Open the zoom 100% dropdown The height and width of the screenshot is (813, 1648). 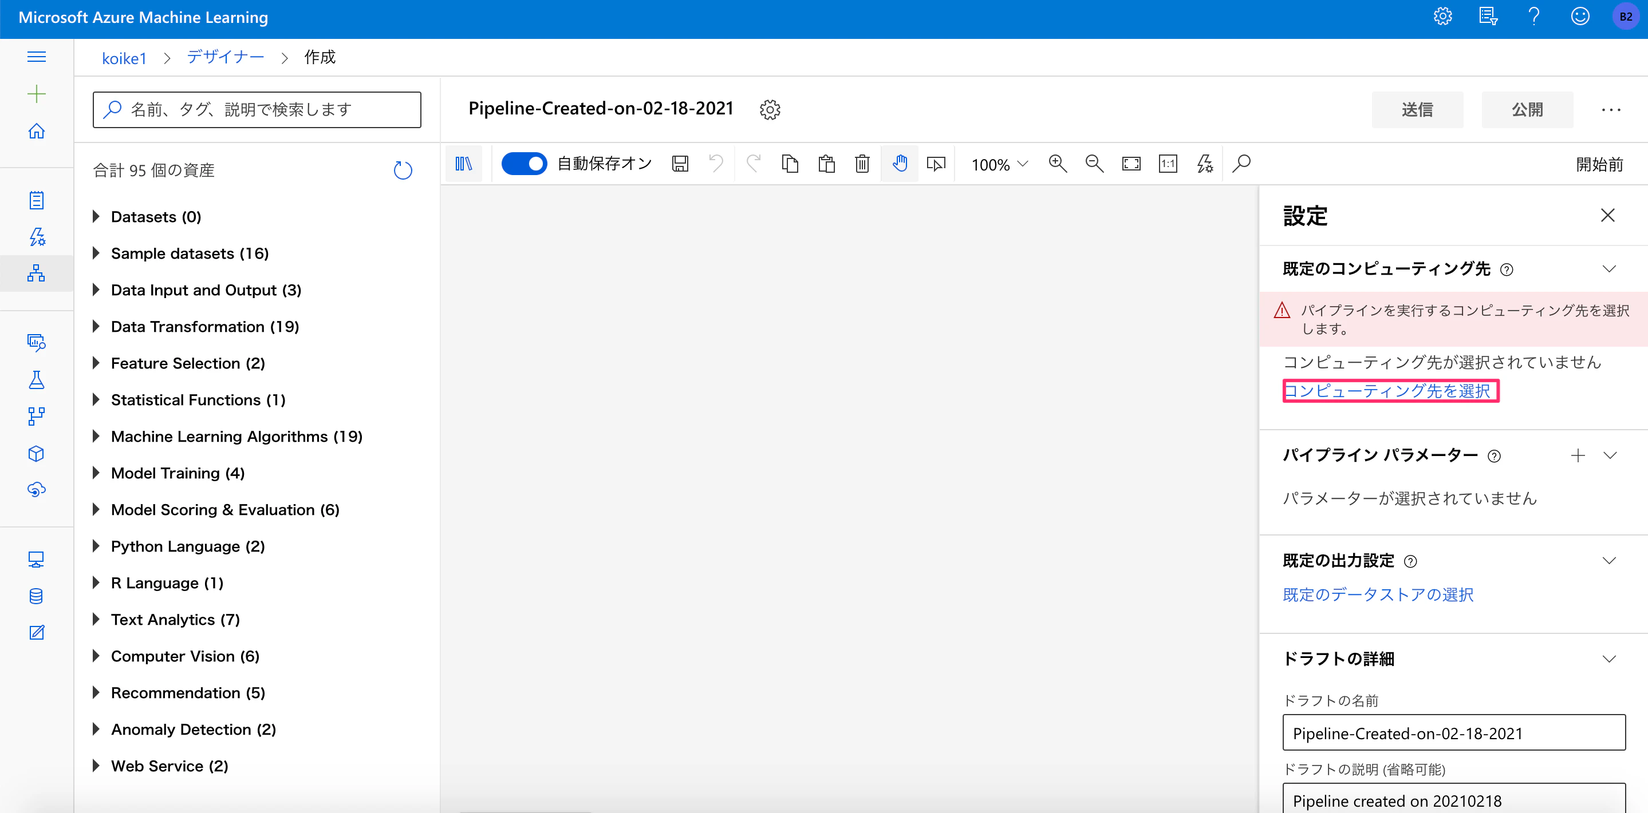point(999,164)
